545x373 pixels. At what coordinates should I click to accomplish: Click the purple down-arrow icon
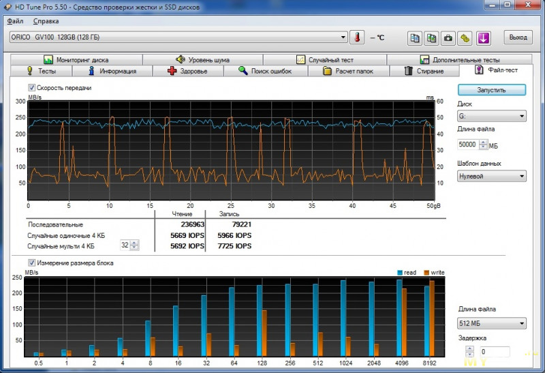(483, 38)
